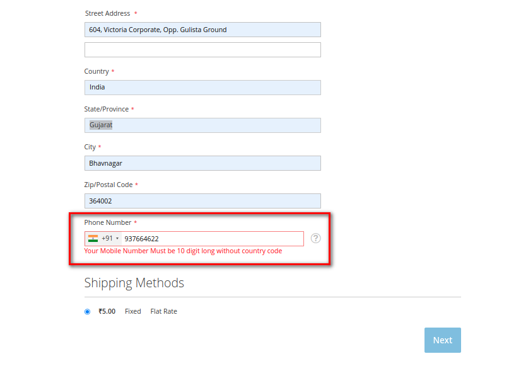The width and height of the screenshot is (521, 366).
Task: Click the empty second street address line
Action: (x=202, y=50)
